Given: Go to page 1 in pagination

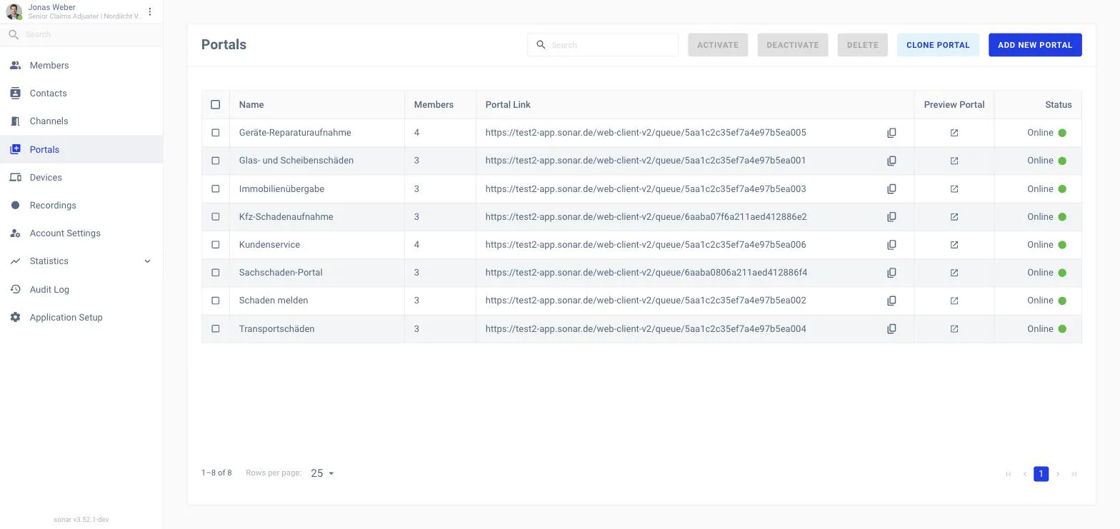Looking at the screenshot, I should 1041,473.
